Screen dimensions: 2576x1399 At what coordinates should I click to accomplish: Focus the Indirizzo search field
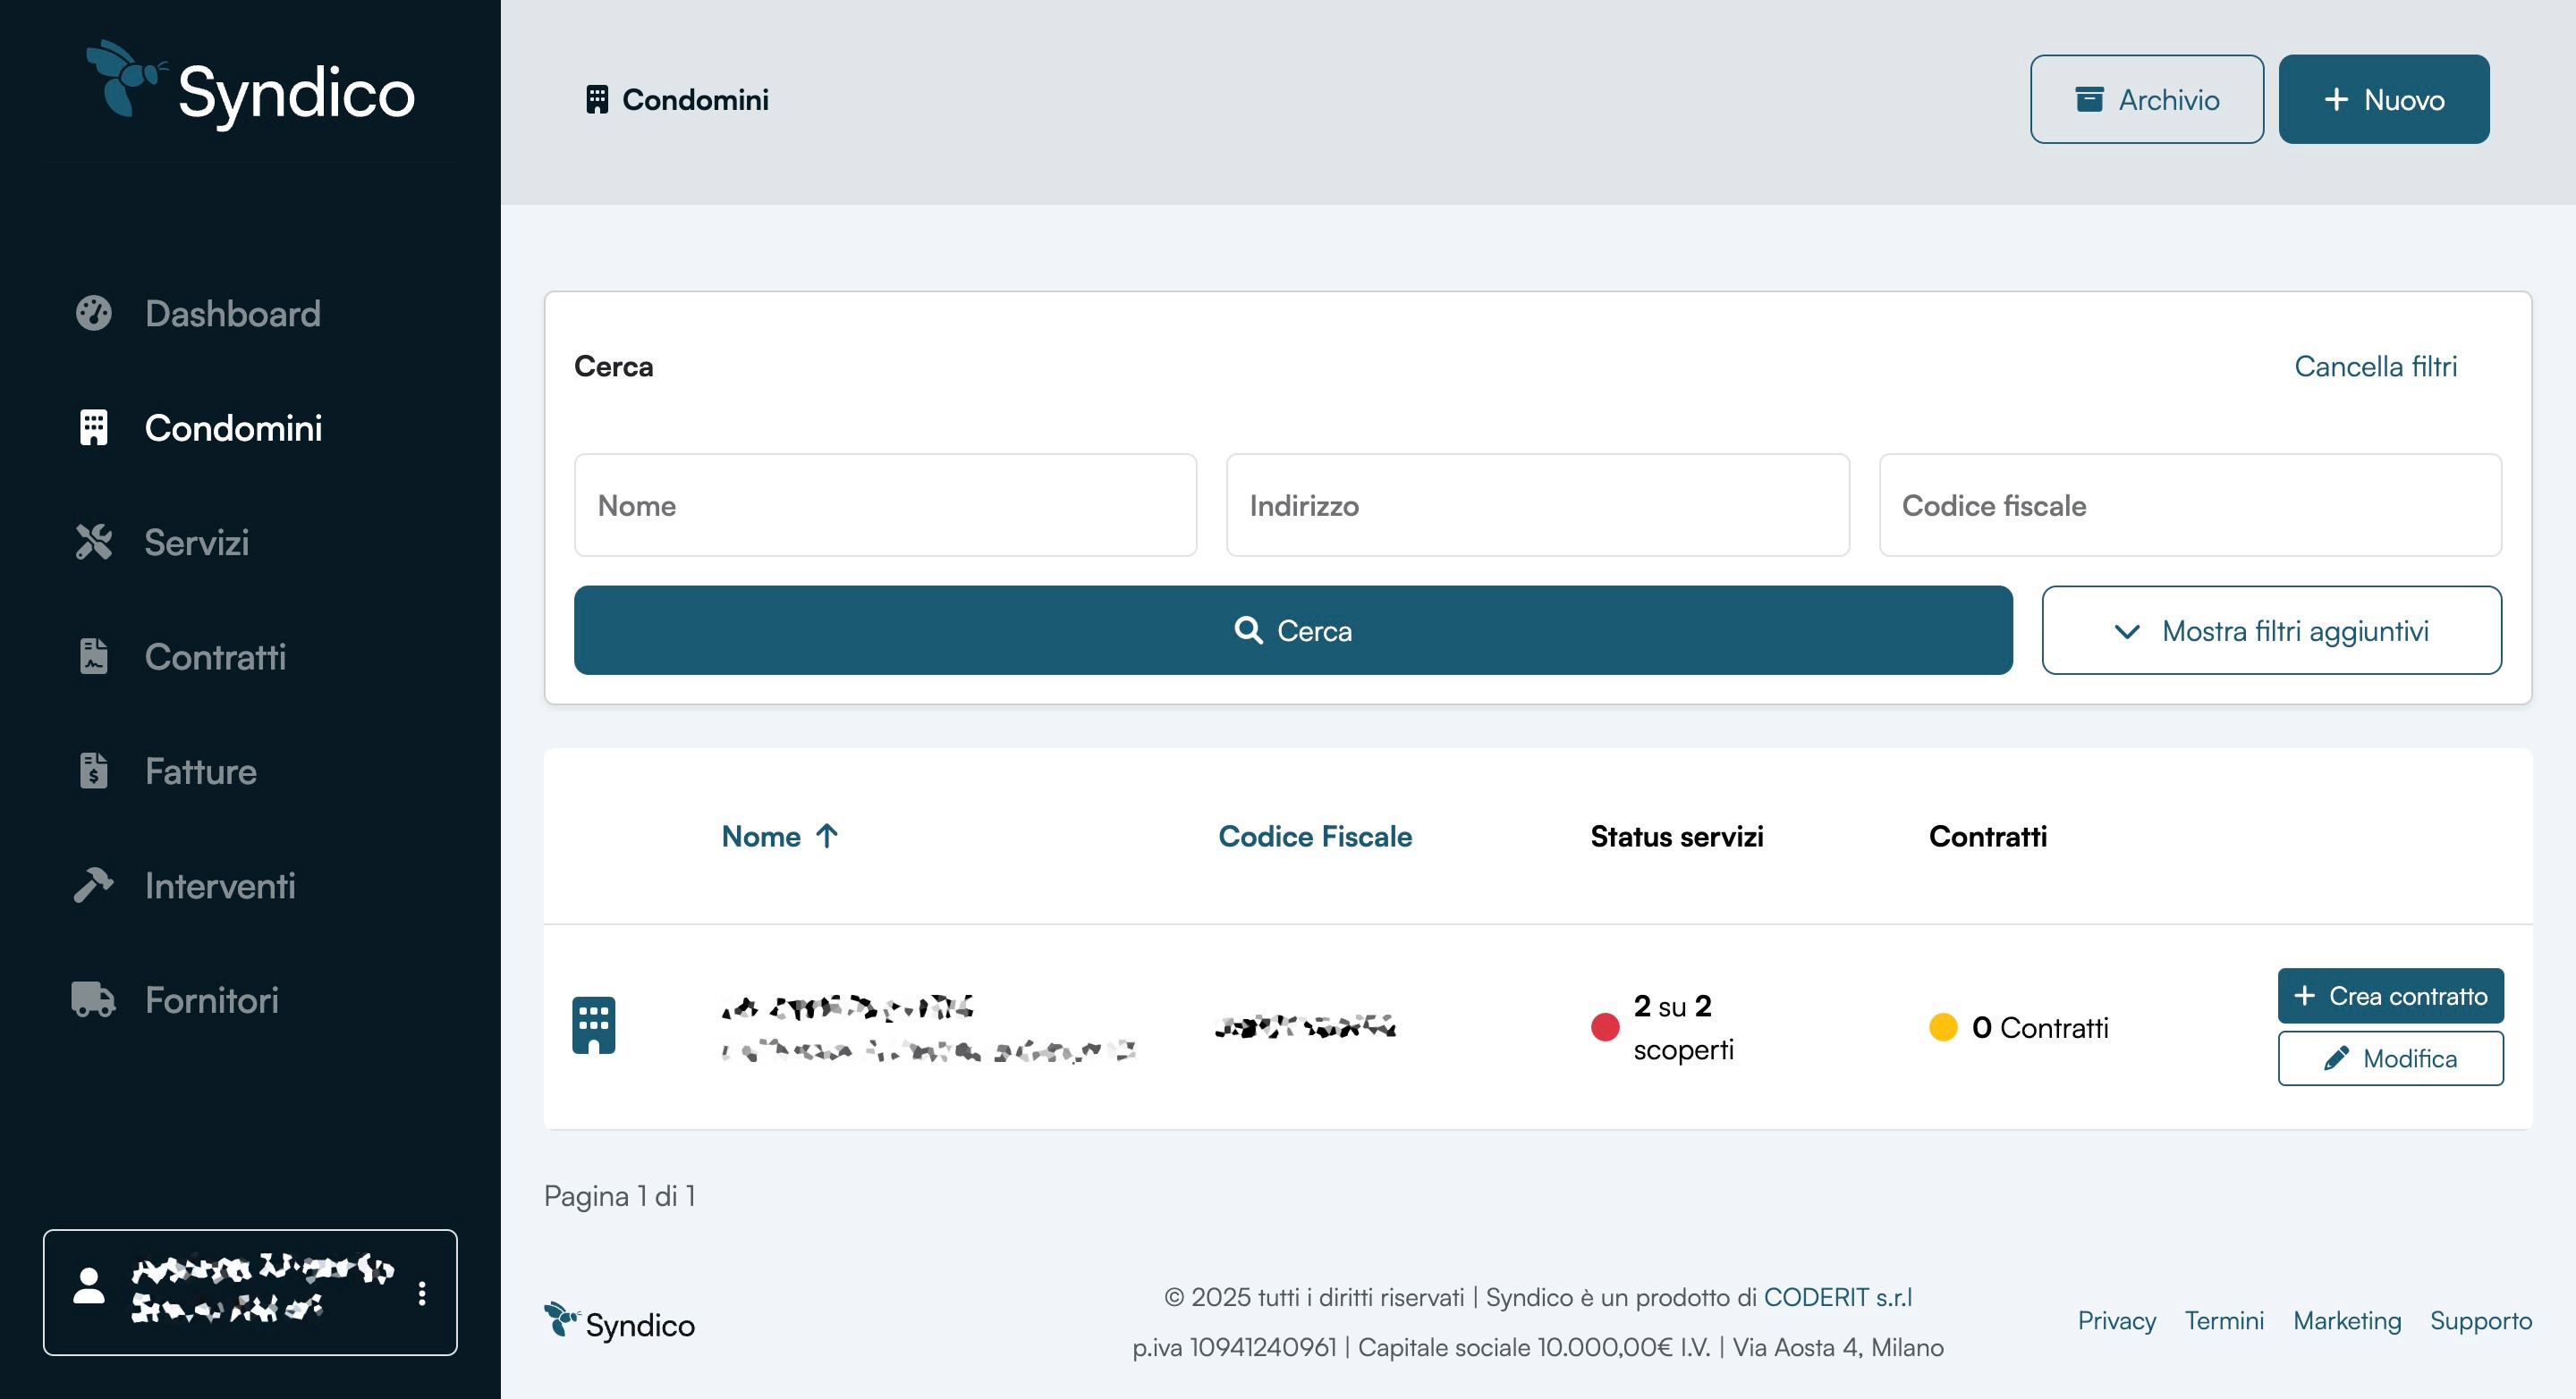(x=1537, y=506)
